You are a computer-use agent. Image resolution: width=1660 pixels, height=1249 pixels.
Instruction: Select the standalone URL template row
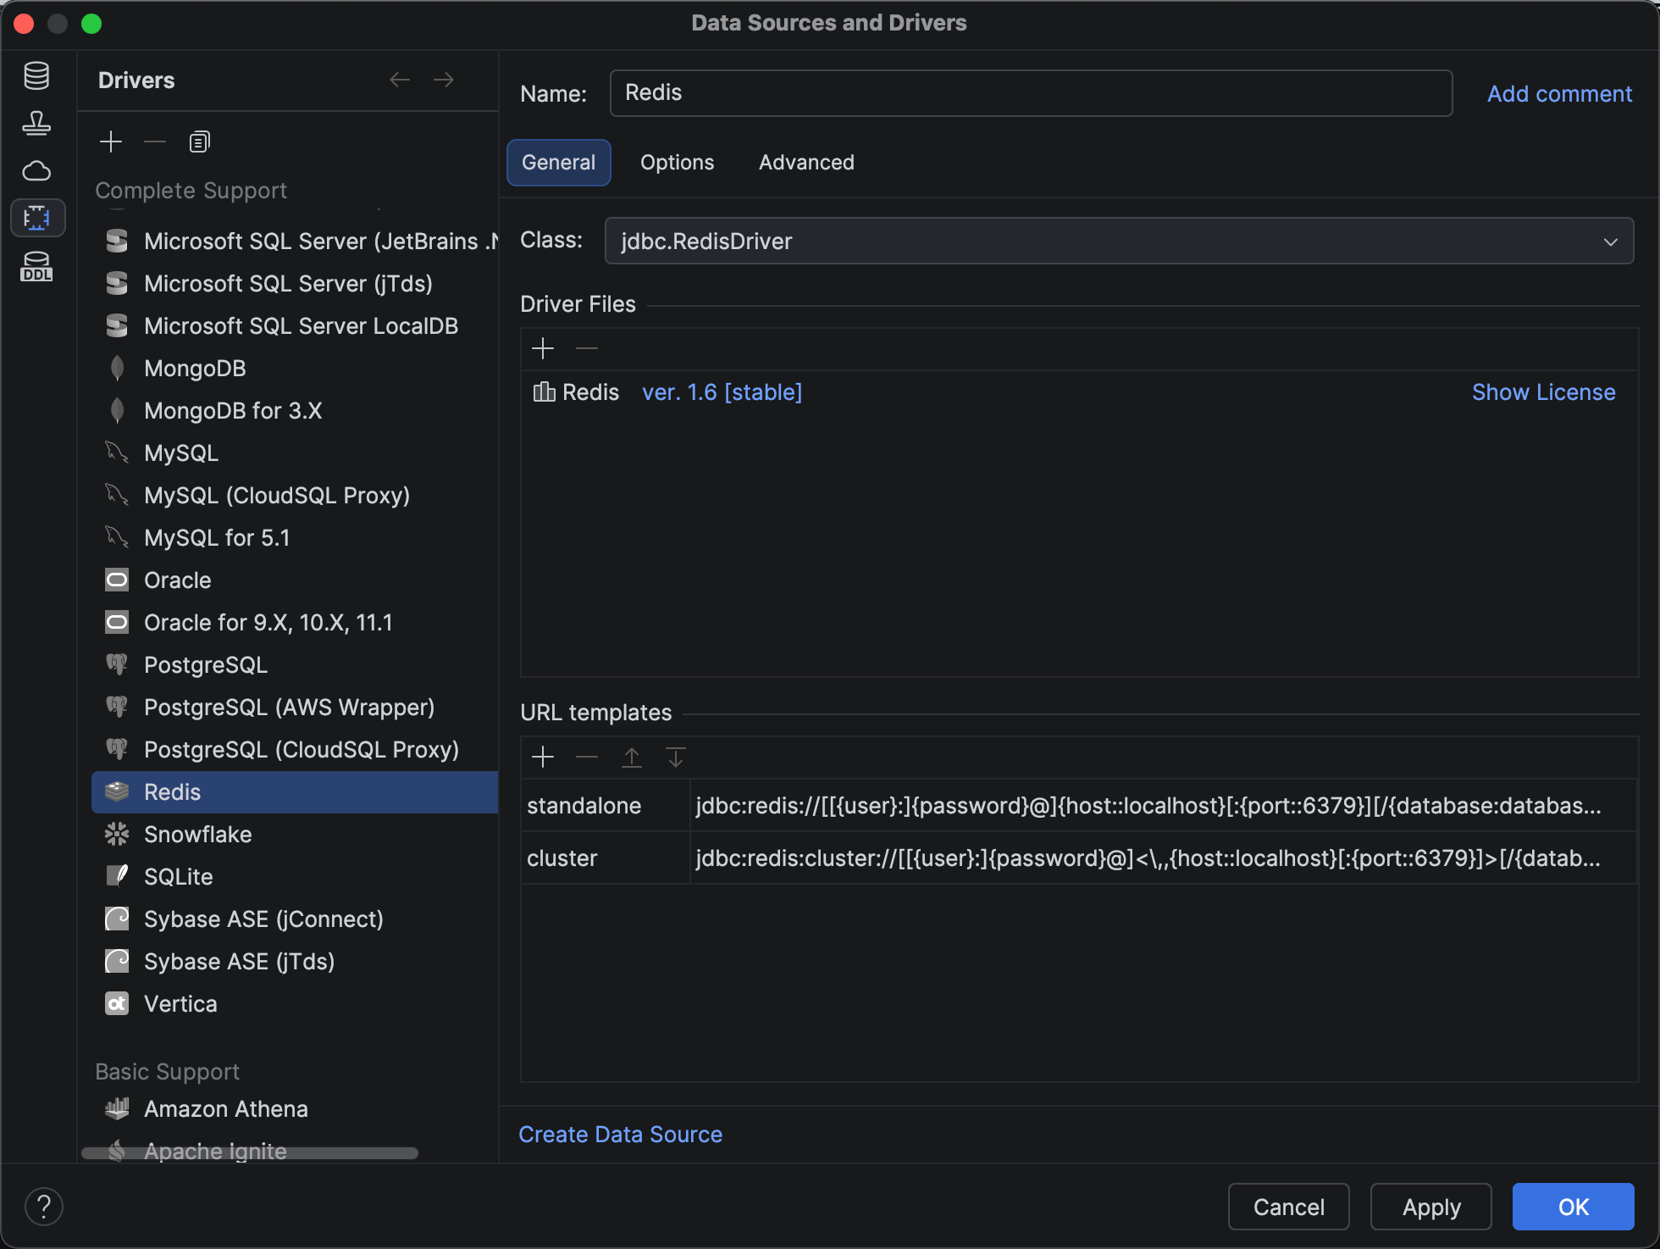pos(1079,806)
